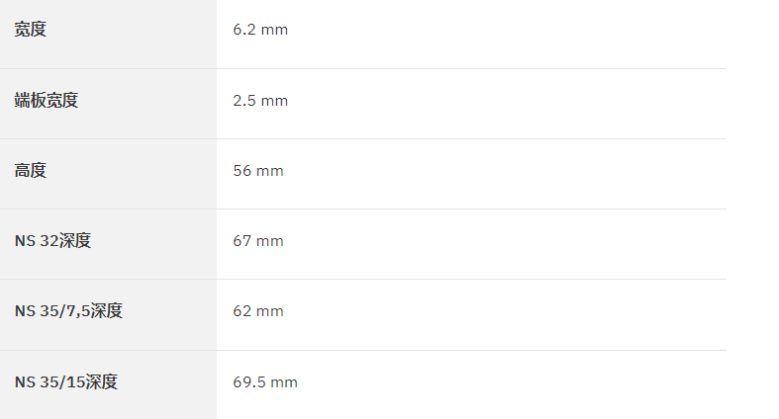
Task: Click the "mm" unit after 69.5
Action: coord(284,382)
